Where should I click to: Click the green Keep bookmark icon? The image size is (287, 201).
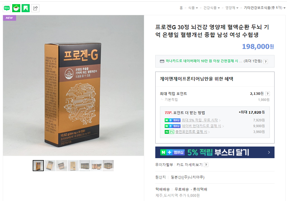click(26, 8)
